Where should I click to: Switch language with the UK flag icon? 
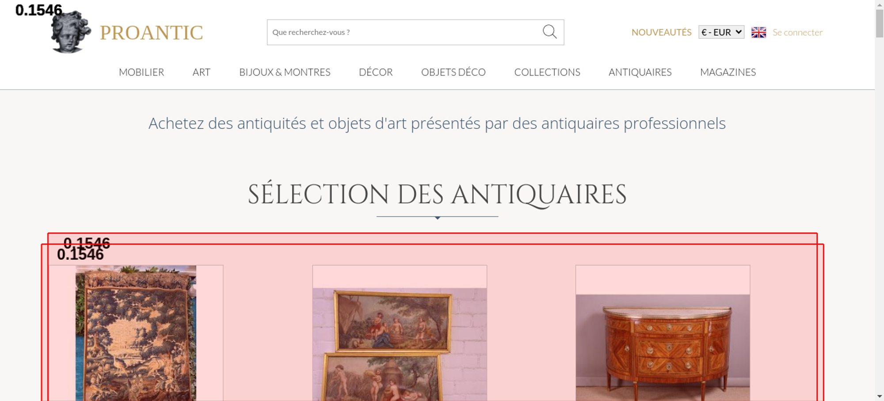[758, 32]
